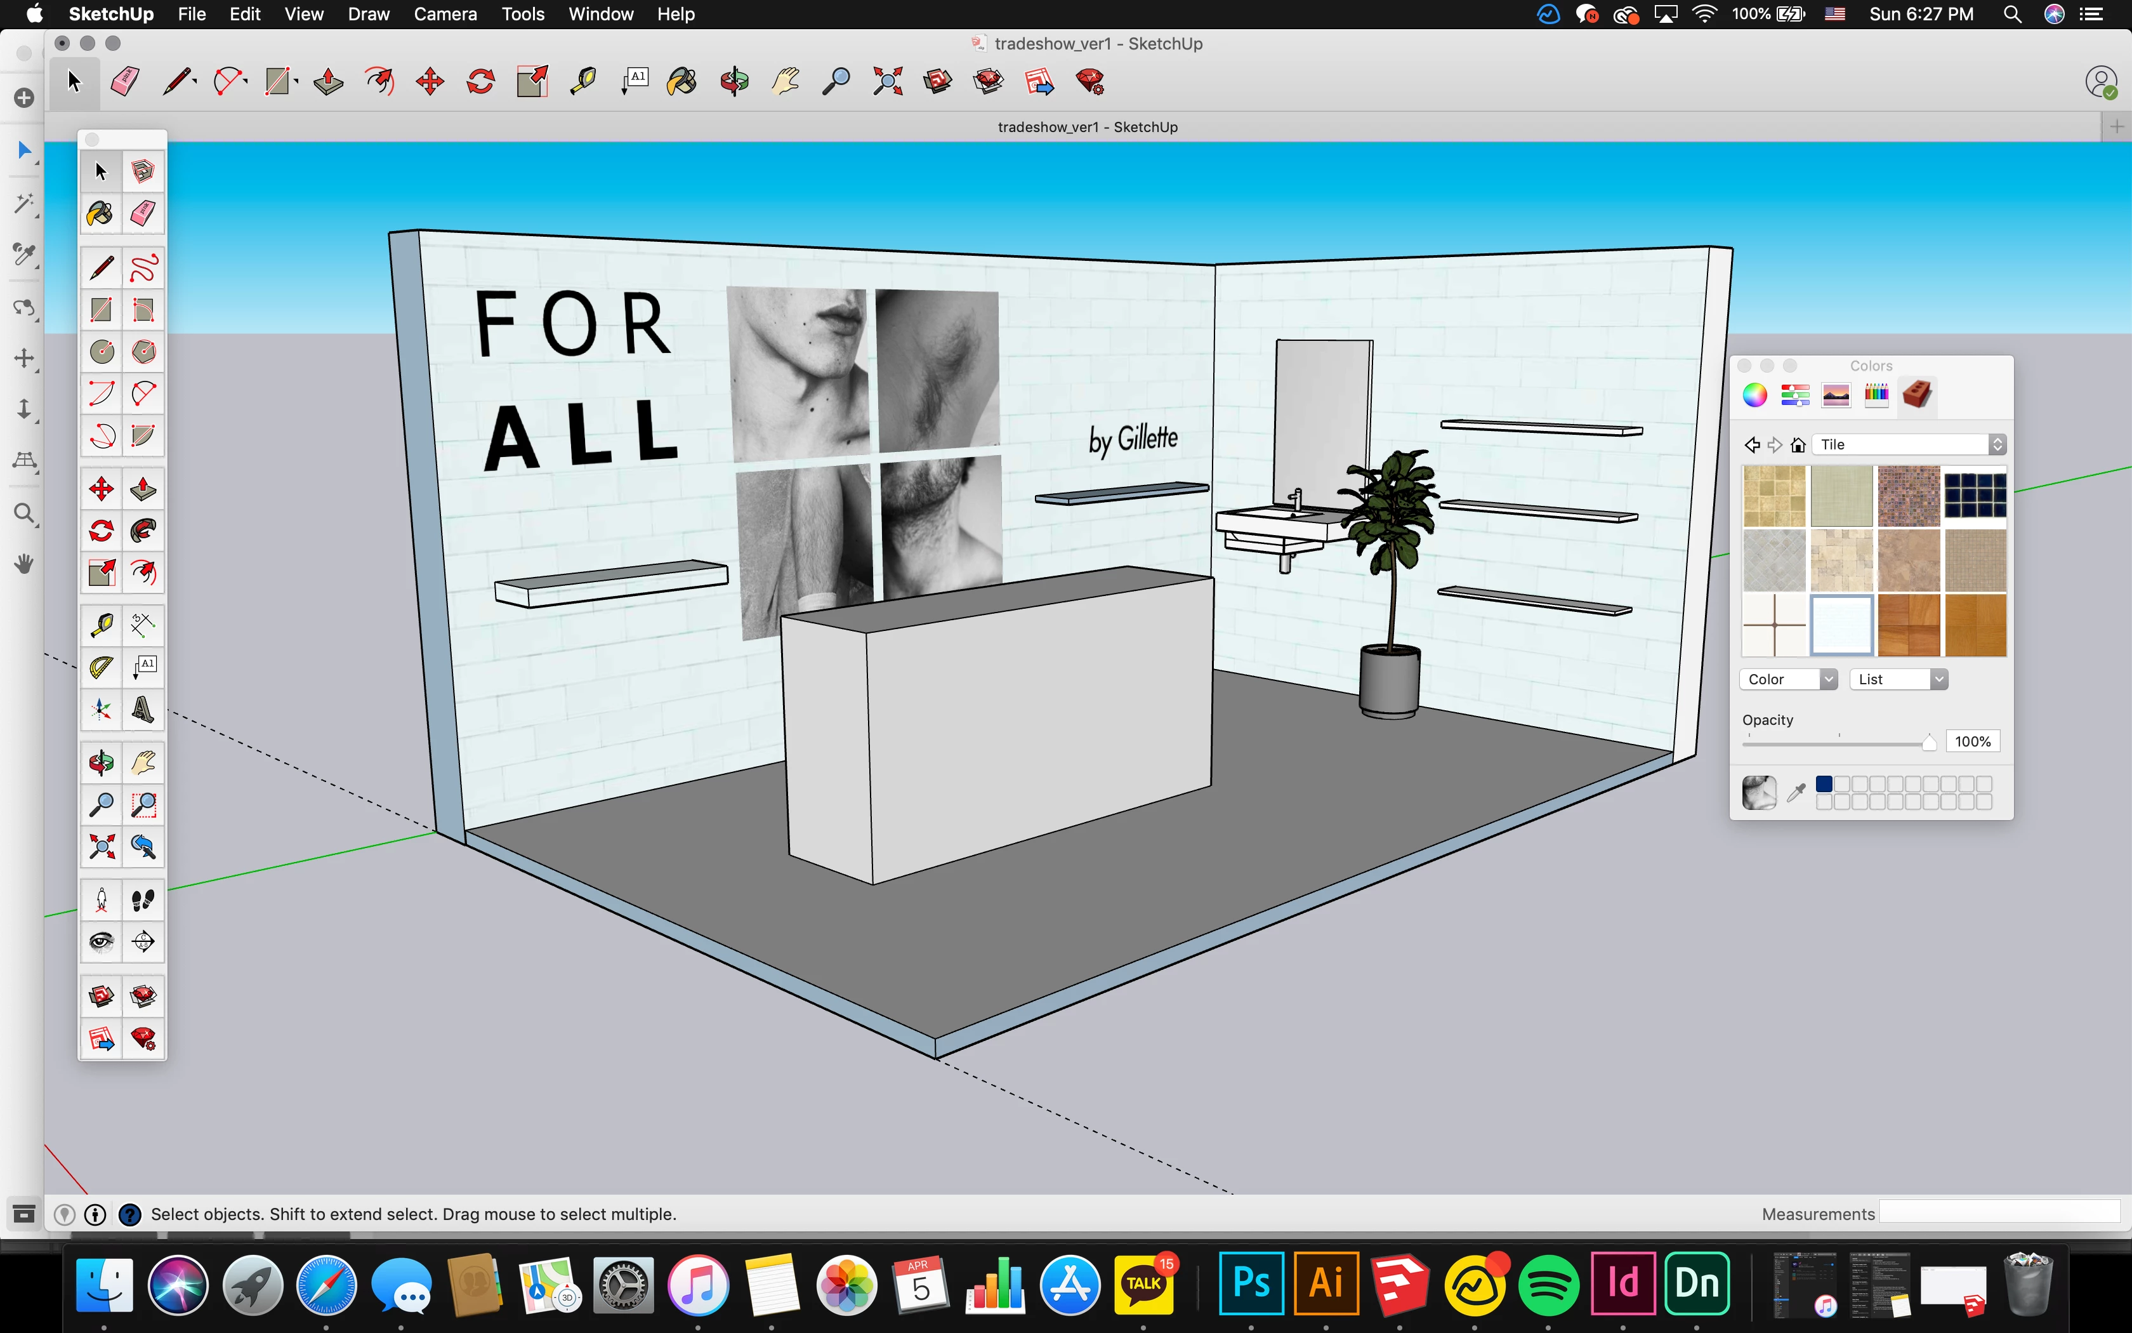
Task: Select the Follow Me tool in left palette
Action: pyautogui.click(x=143, y=531)
